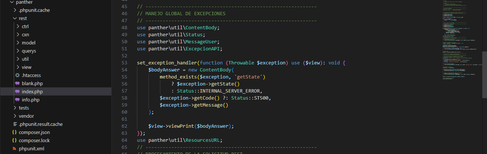Click the PHP elephant icon of blank.php
The height and width of the screenshot is (154, 487).
point(17,83)
